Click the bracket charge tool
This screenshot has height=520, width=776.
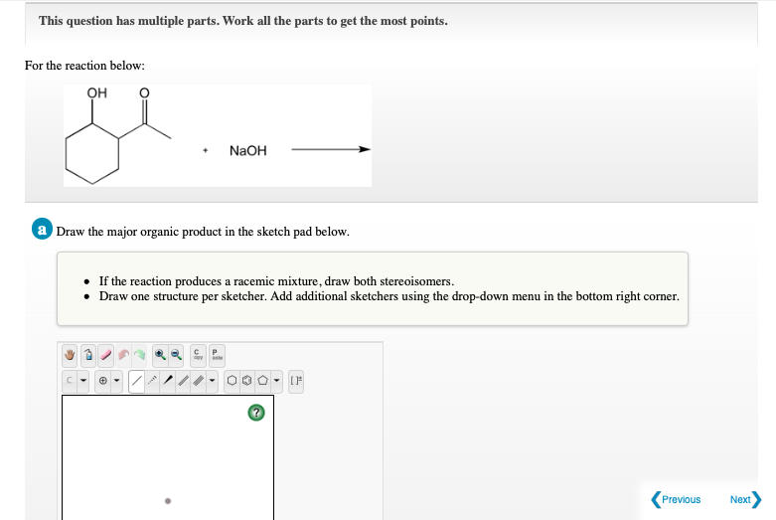tap(295, 381)
